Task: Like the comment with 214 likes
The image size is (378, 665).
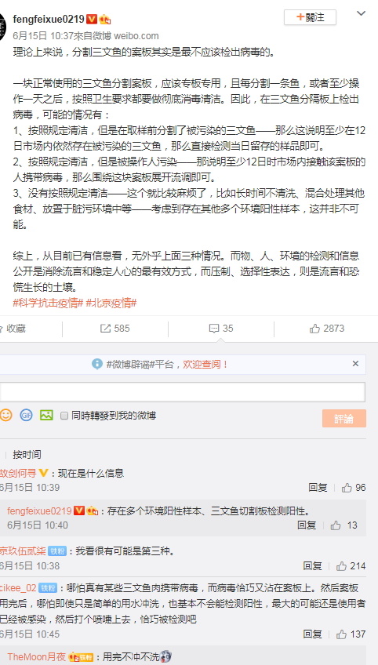Action: click(351, 565)
